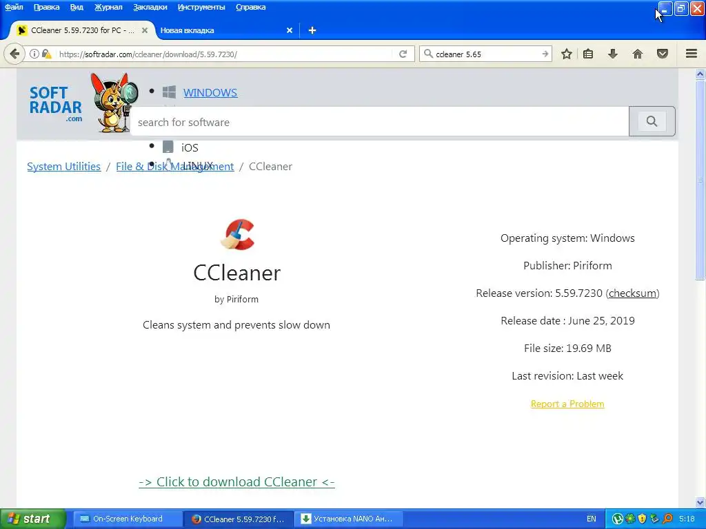Click the mixed-content warning padlock icon
Screen dimensions: 706x529
point(46,54)
